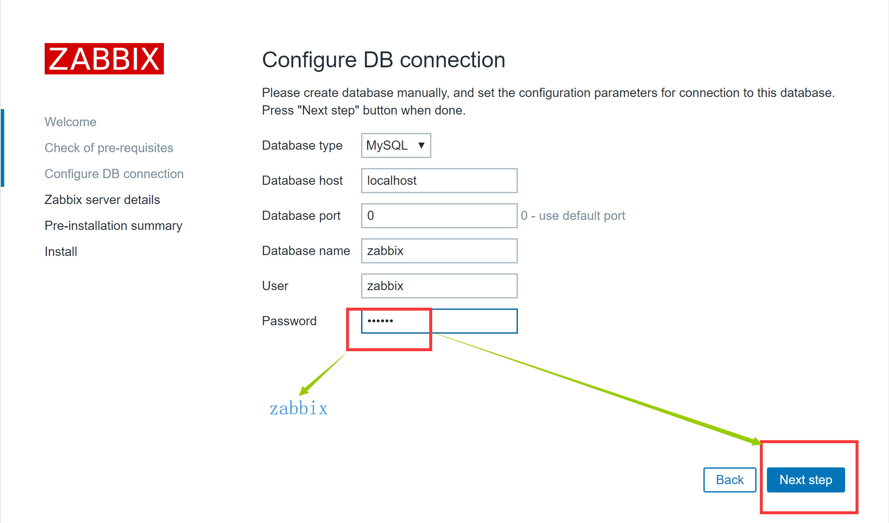Image resolution: width=889 pixels, height=523 pixels.
Task: Click the Back button
Action: tap(729, 480)
